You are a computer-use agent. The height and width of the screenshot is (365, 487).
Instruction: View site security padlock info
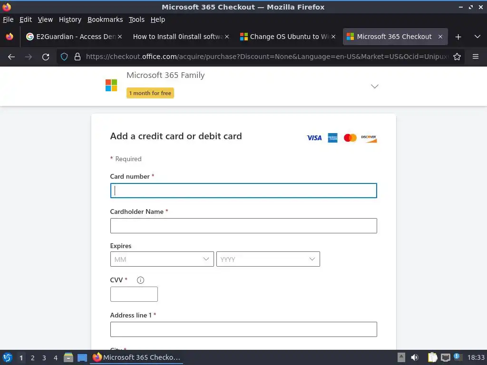tap(78, 57)
